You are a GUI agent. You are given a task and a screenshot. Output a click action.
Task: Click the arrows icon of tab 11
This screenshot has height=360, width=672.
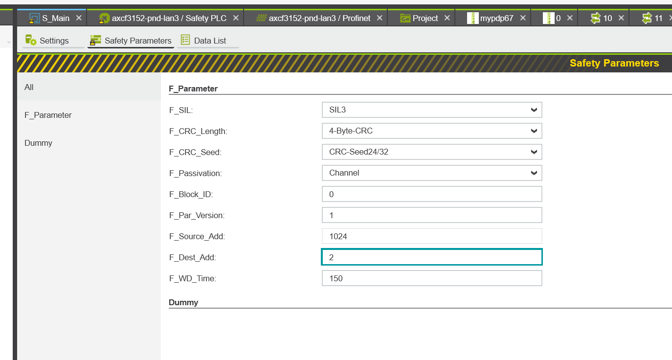(647, 18)
